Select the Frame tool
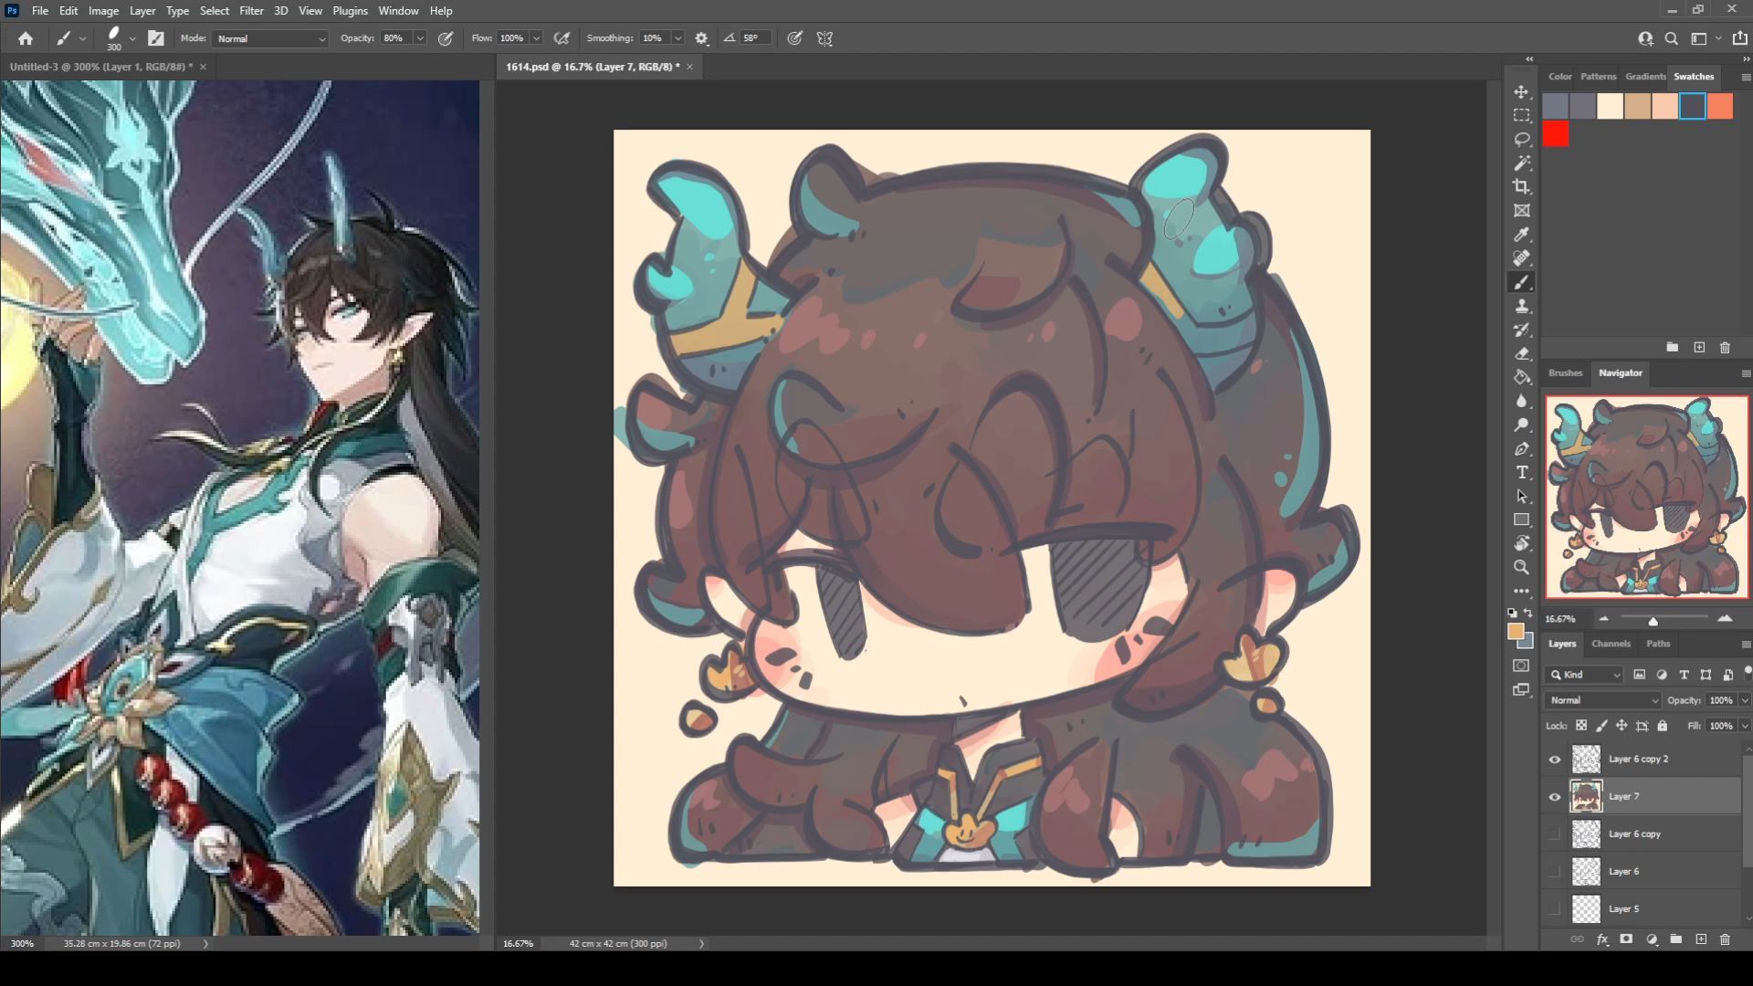1753x986 pixels. click(1521, 211)
